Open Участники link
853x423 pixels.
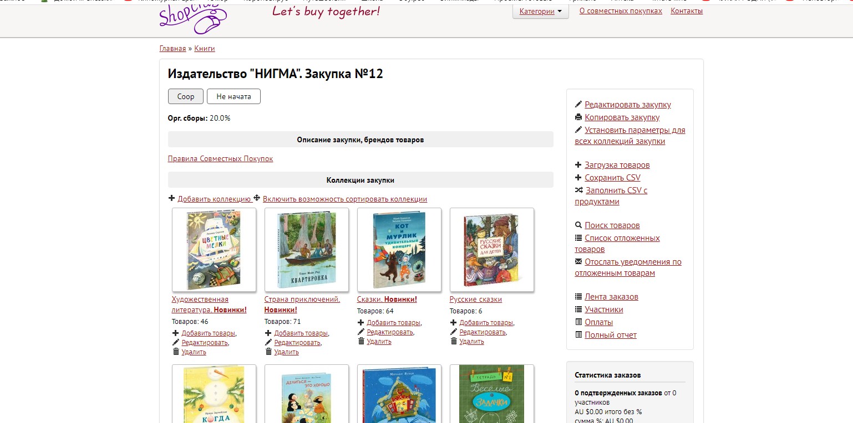[x=604, y=309]
